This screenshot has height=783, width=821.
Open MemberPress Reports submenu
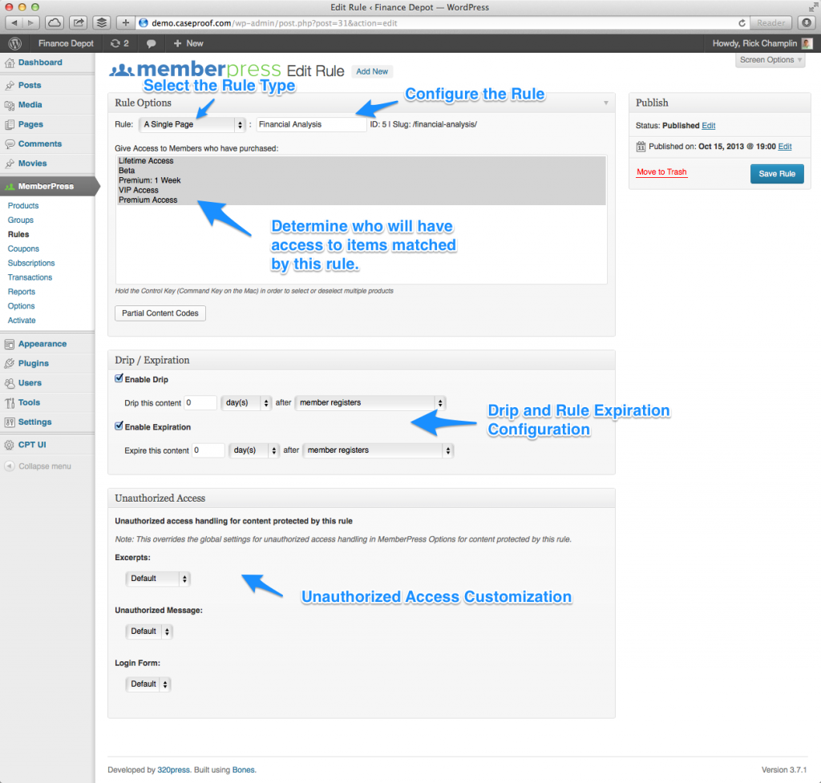click(22, 292)
